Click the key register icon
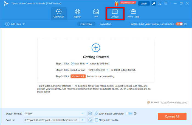The image size is (192, 125). coord(154,4)
